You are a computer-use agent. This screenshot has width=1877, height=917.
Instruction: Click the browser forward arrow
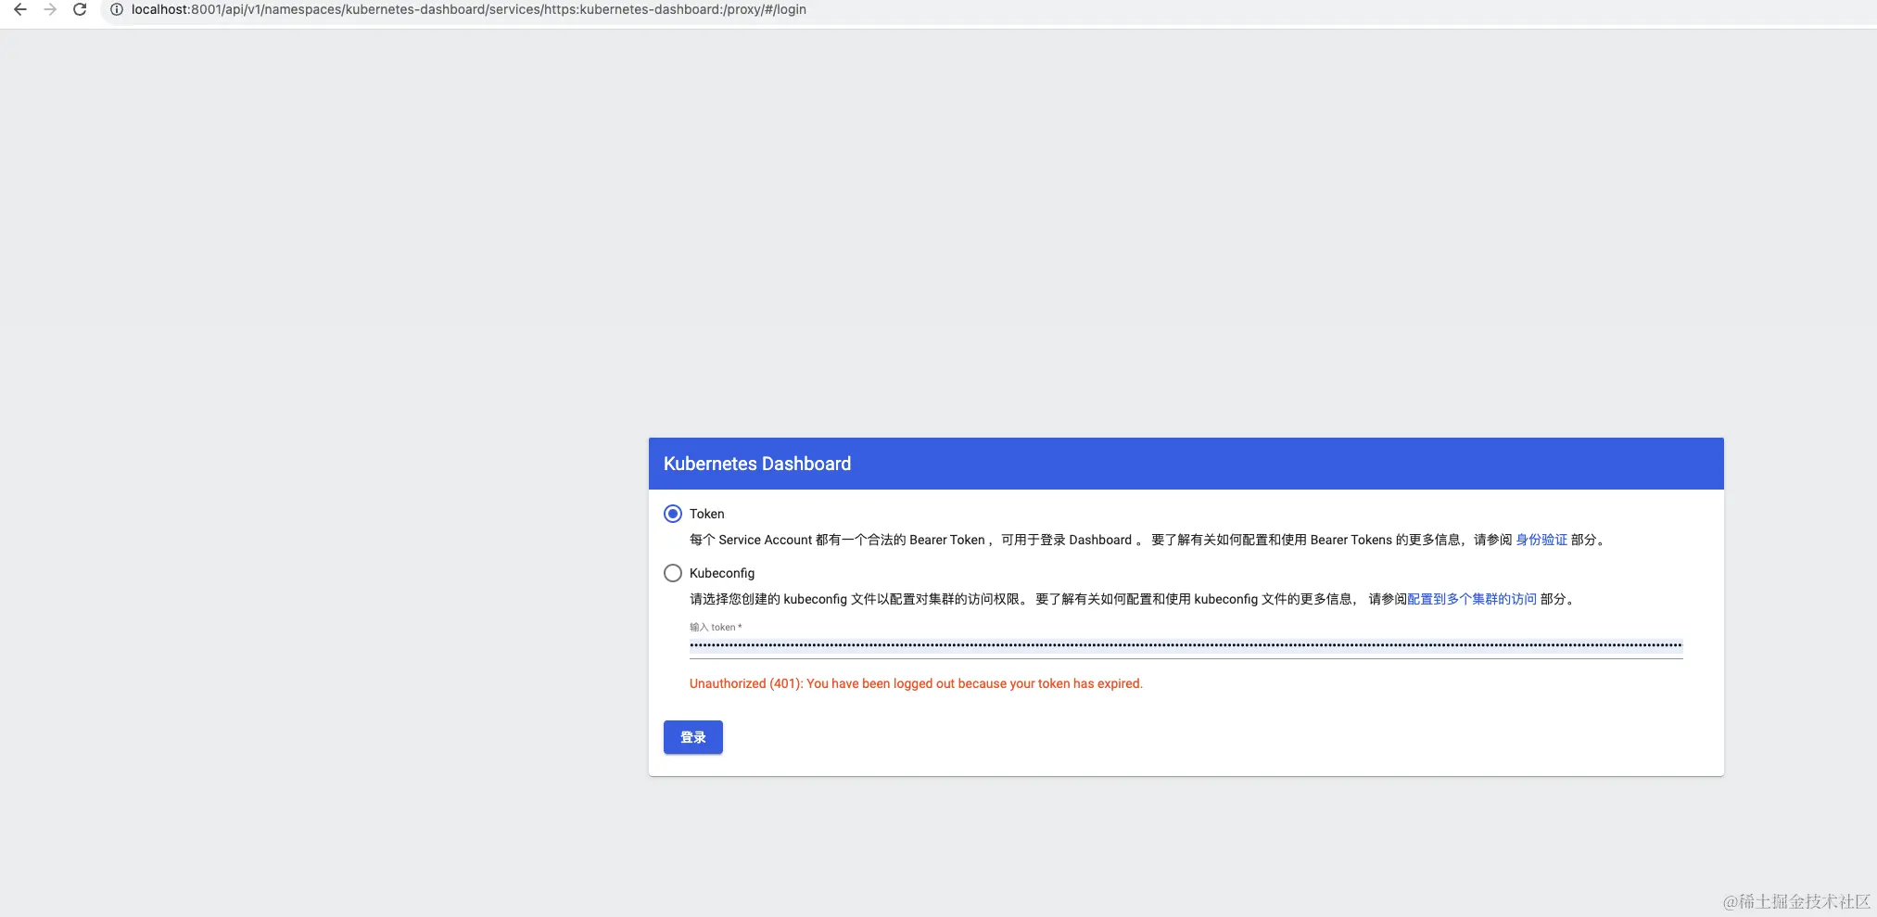click(x=50, y=9)
